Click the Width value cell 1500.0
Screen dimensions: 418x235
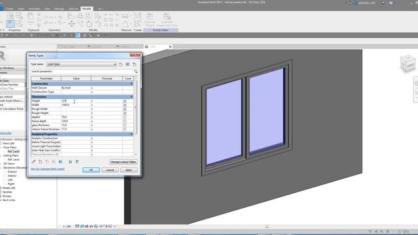coord(76,105)
